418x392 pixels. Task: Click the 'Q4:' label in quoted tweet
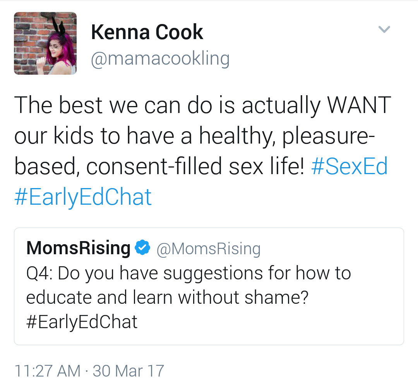(40, 274)
